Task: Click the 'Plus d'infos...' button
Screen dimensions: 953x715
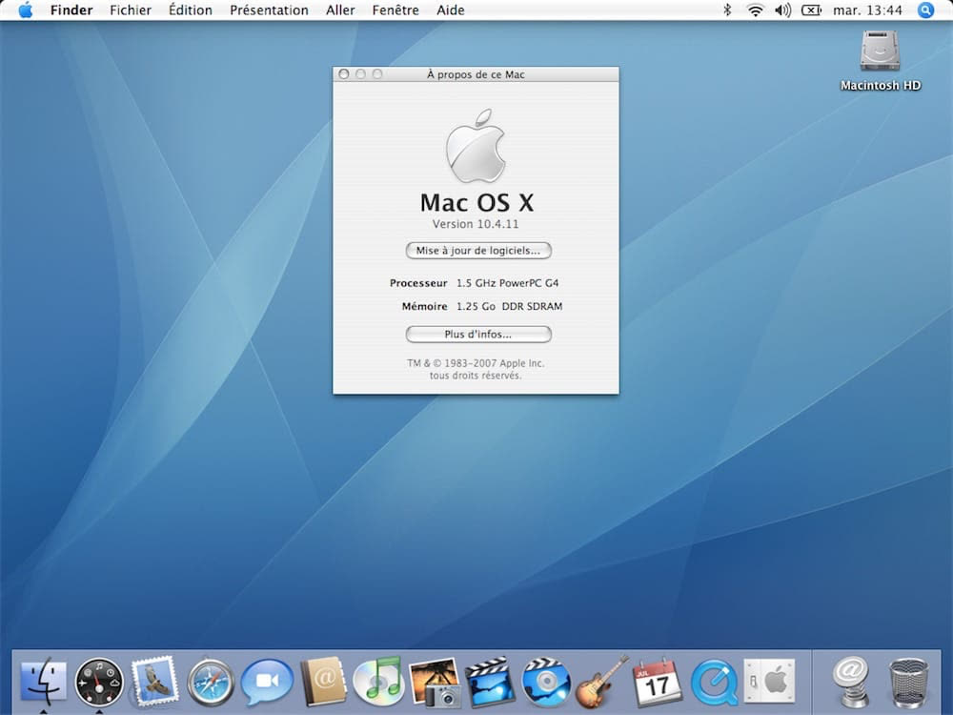Action: coord(478,335)
